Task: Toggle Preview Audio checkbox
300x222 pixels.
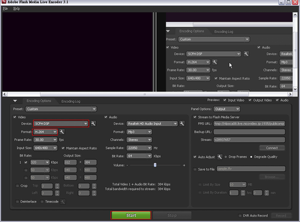Action: coord(277,100)
